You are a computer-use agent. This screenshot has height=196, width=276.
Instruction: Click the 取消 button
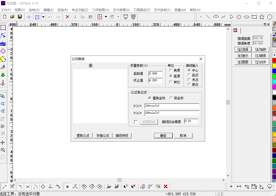coord(183,136)
